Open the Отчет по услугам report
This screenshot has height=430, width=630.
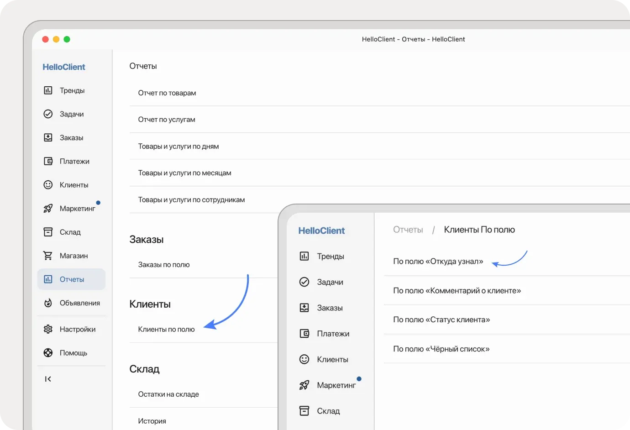click(167, 120)
